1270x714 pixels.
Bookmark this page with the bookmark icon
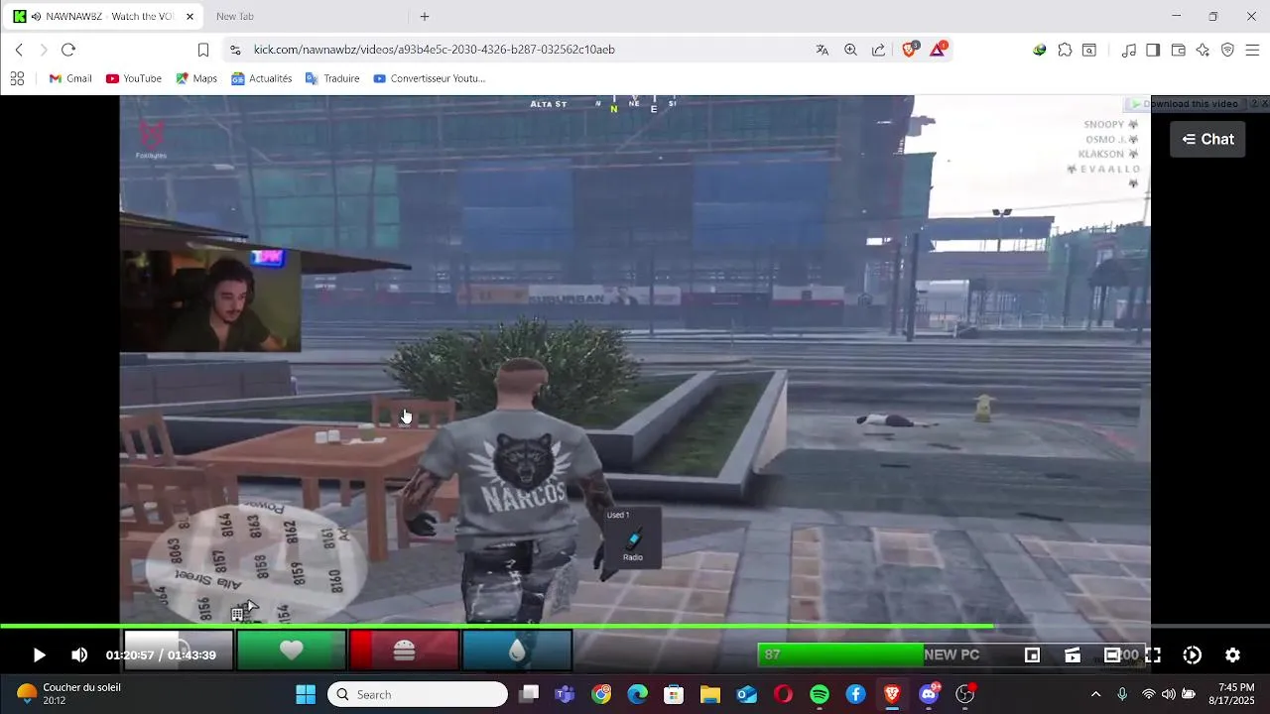203,50
